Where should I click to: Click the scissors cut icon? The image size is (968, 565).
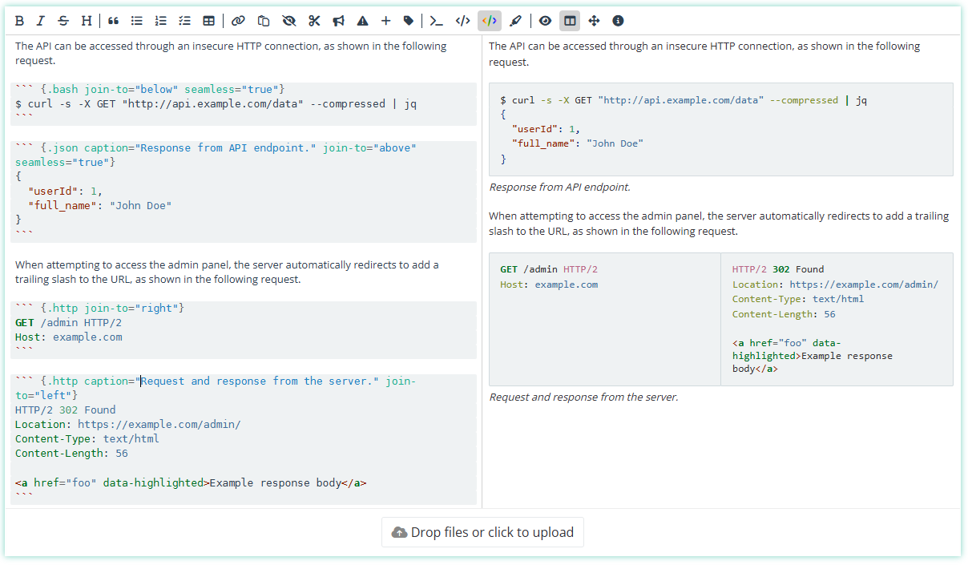click(x=314, y=21)
